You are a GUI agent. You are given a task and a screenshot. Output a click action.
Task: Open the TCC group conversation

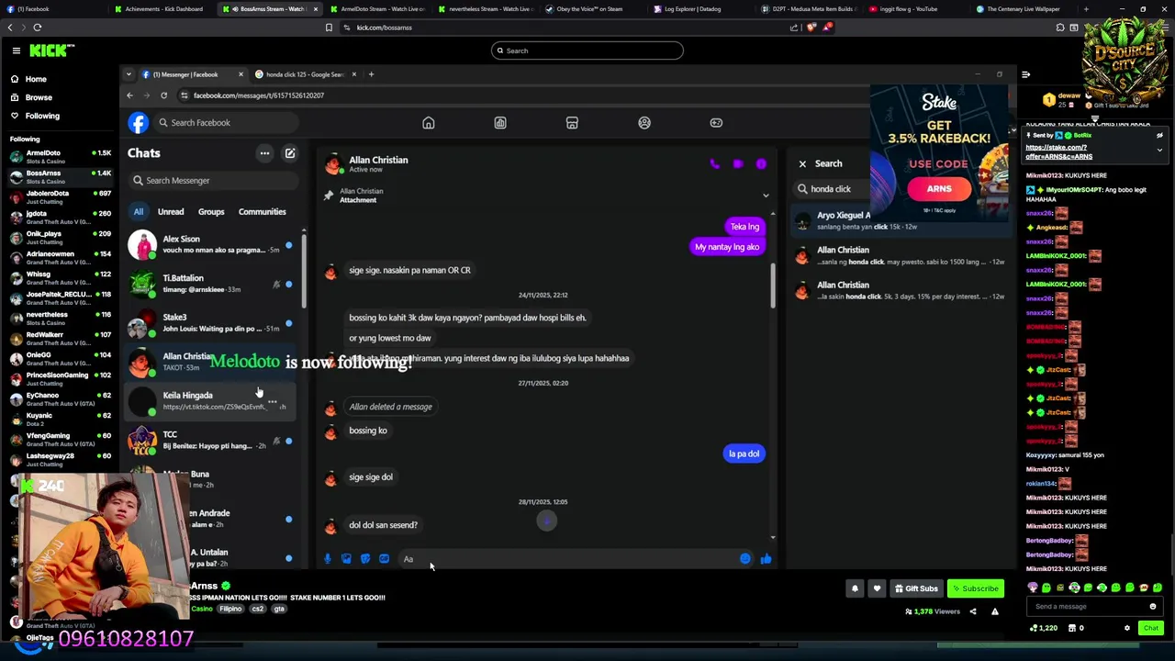[x=211, y=440]
